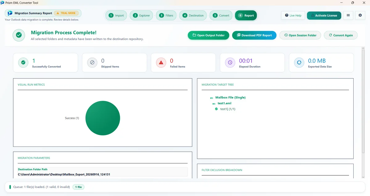The height and width of the screenshot is (196, 370).
Task: Click Open Session Folder history icon
Action: 286,35
